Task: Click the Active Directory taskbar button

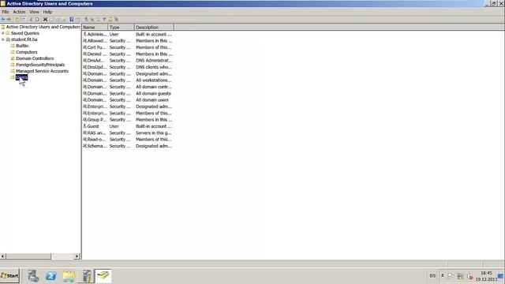Action: (x=103, y=276)
